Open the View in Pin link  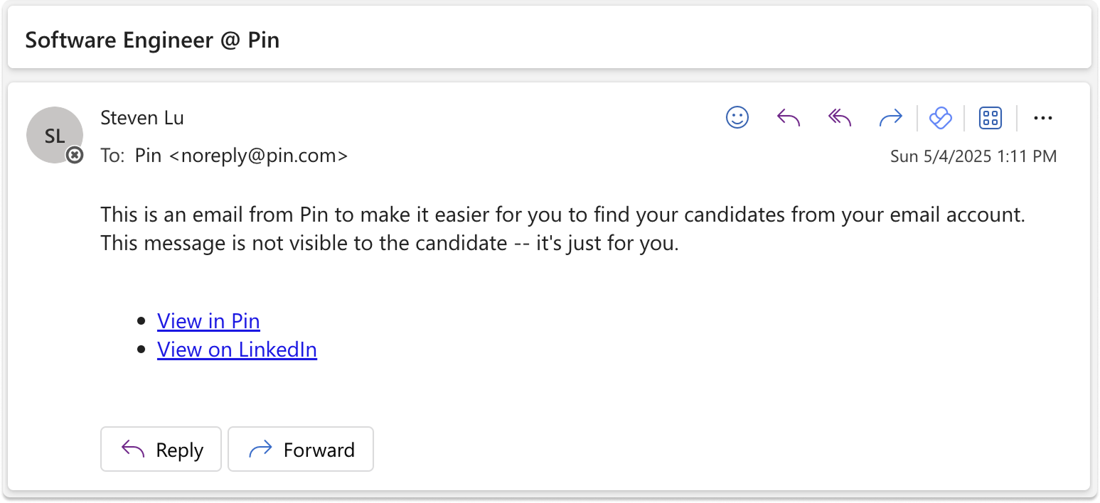click(208, 321)
